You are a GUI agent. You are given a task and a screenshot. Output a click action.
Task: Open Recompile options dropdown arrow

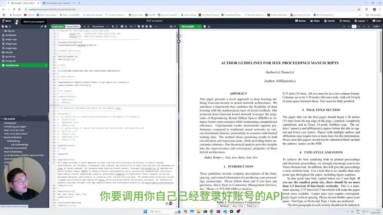199,27
